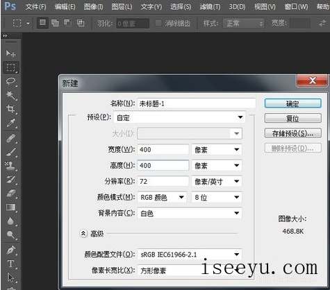330x290 pixels.
Task: Select the Magic Wand tool
Action: 10,95
